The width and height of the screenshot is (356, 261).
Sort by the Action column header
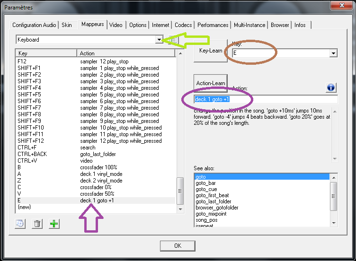click(126, 53)
